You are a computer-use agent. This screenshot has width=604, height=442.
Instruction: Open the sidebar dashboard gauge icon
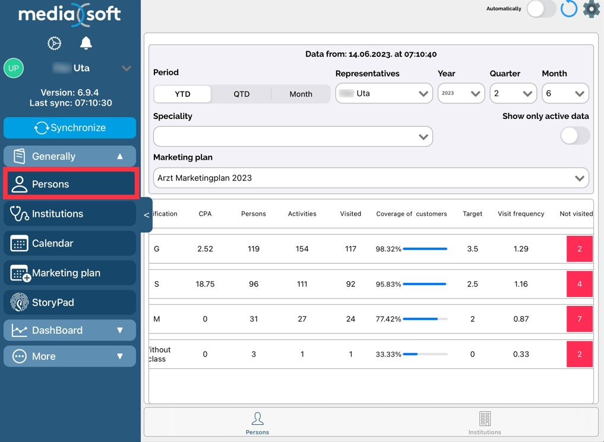(54, 43)
